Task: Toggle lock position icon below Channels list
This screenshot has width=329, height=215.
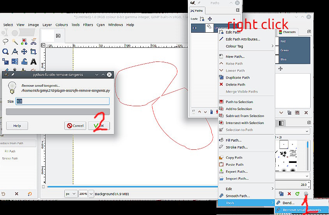Action: coord(280,69)
